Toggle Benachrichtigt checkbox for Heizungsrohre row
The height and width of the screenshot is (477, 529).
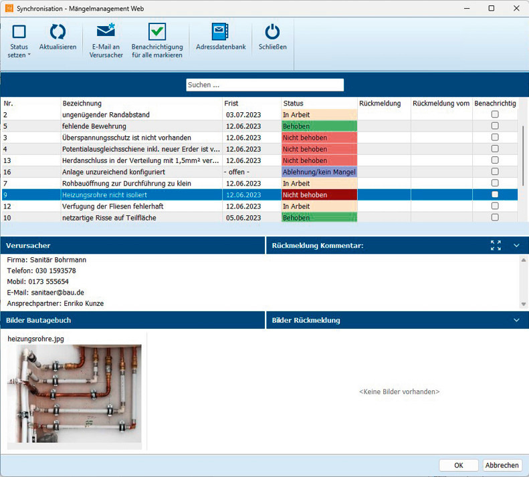click(x=495, y=194)
